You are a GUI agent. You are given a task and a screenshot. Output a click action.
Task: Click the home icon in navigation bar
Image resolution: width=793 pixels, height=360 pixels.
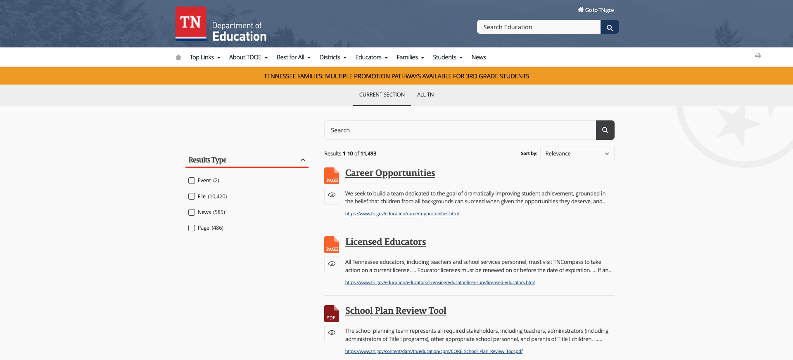pos(178,57)
